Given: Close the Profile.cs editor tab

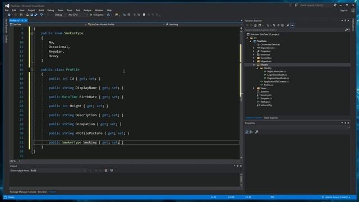Looking at the screenshot, I should pos(26,20).
